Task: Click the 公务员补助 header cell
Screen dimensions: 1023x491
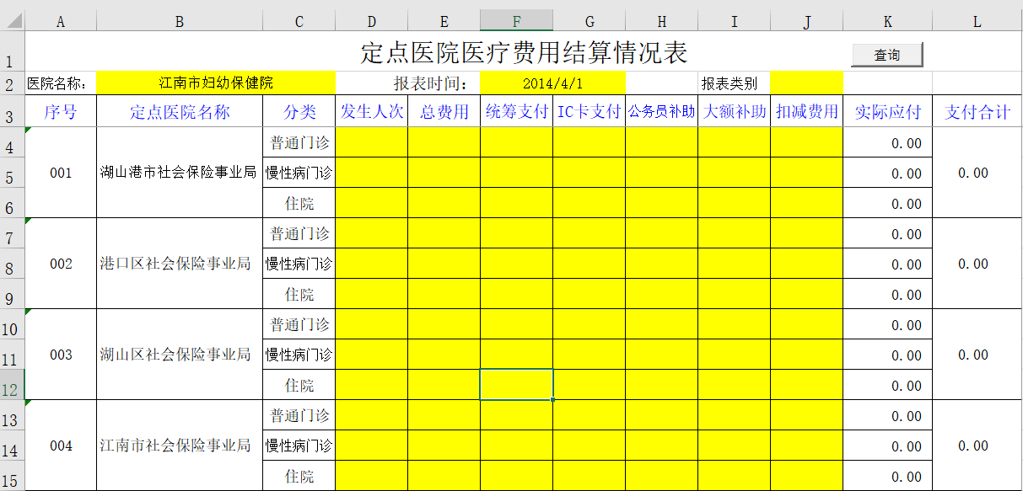Action: pyautogui.click(x=662, y=111)
